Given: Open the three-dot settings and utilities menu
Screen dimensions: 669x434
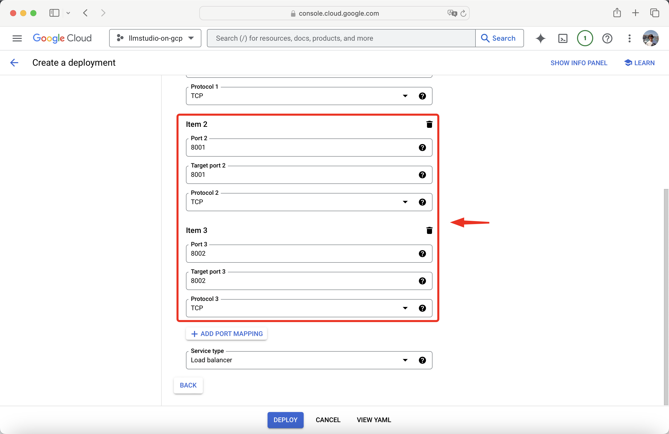Looking at the screenshot, I should click(x=629, y=38).
